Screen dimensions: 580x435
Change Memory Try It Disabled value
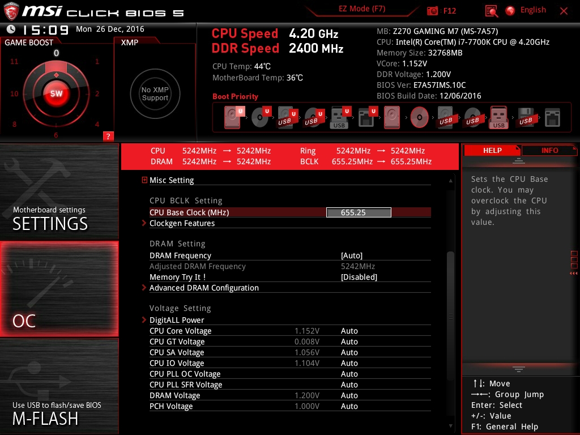tap(359, 277)
